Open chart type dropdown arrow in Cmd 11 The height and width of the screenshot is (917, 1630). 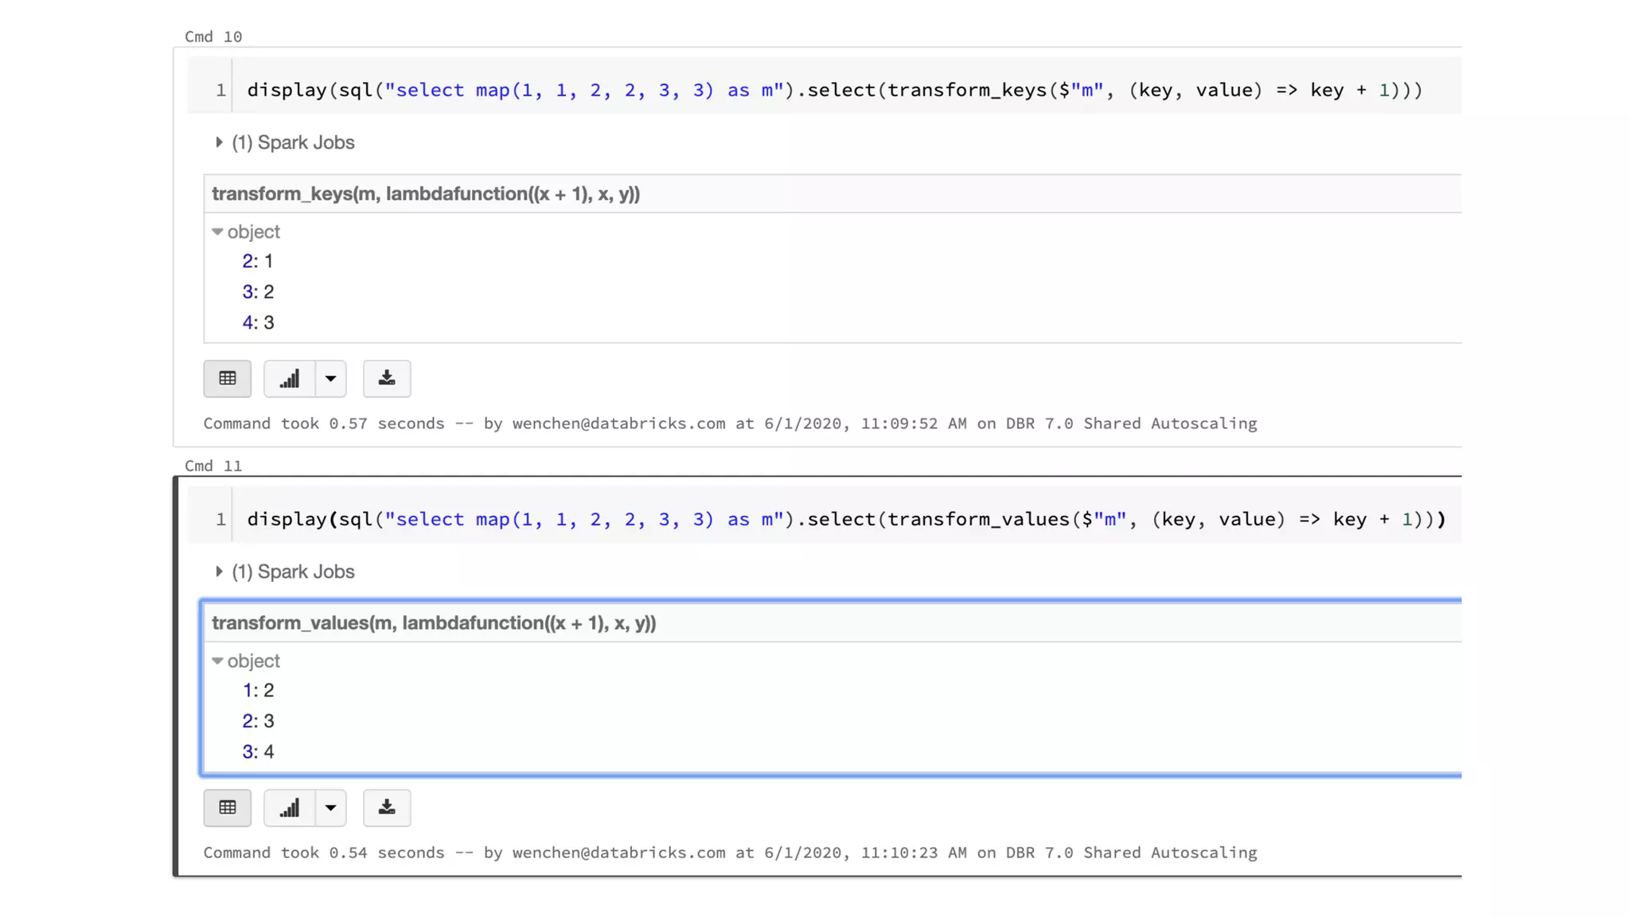coord(330,807)
